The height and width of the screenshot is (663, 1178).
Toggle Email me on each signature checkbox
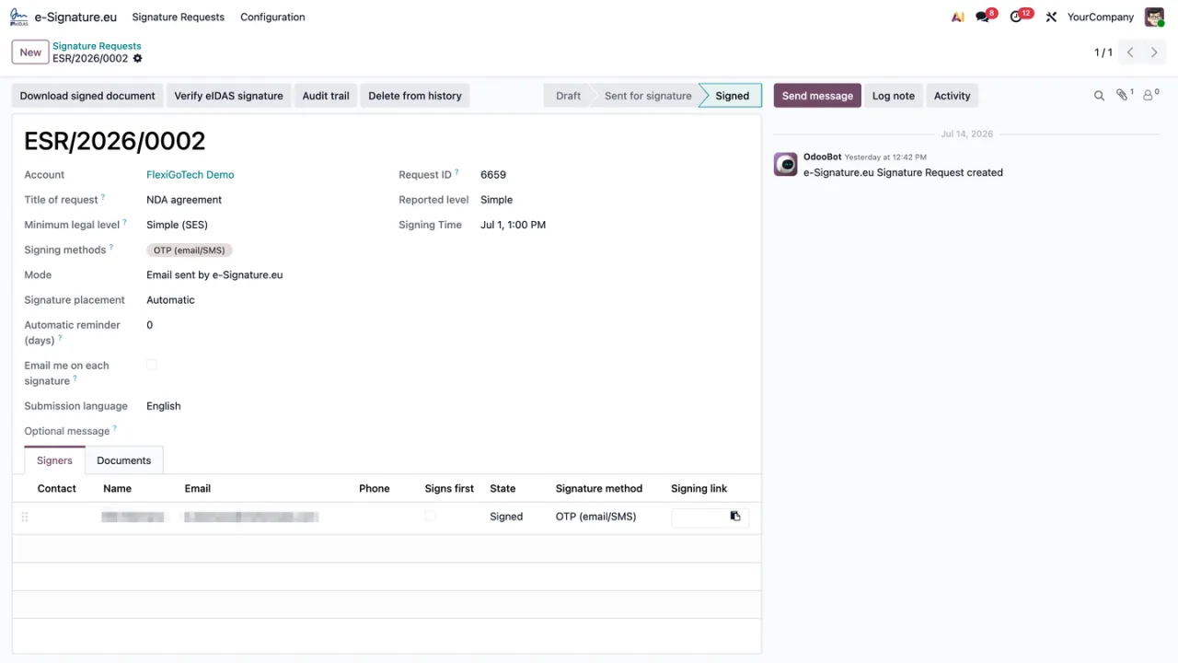152,366
